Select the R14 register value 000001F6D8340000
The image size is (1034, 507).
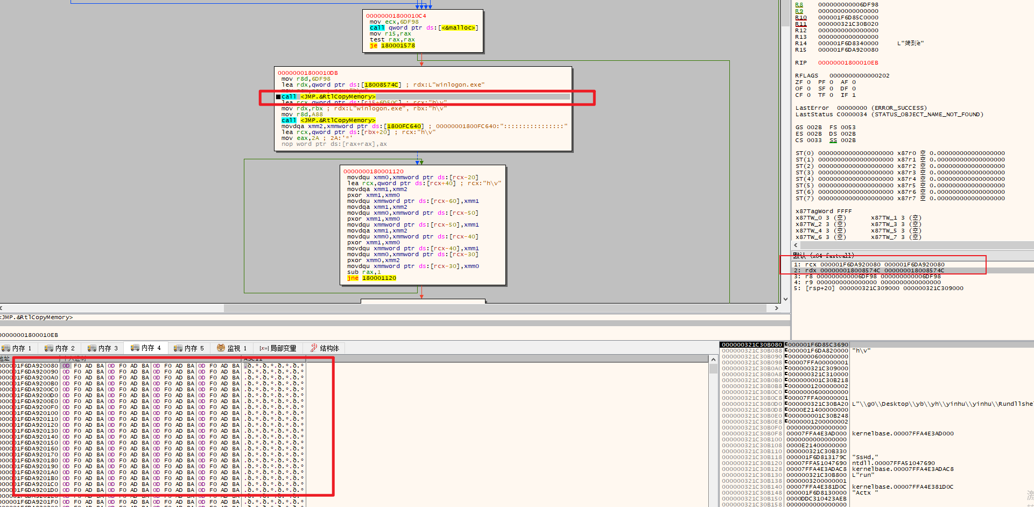[x=848, y=44]
